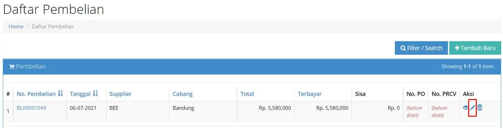Open purchase number BL00001049
This screenshot has width=503, height=128.
(x=31, y=108)
